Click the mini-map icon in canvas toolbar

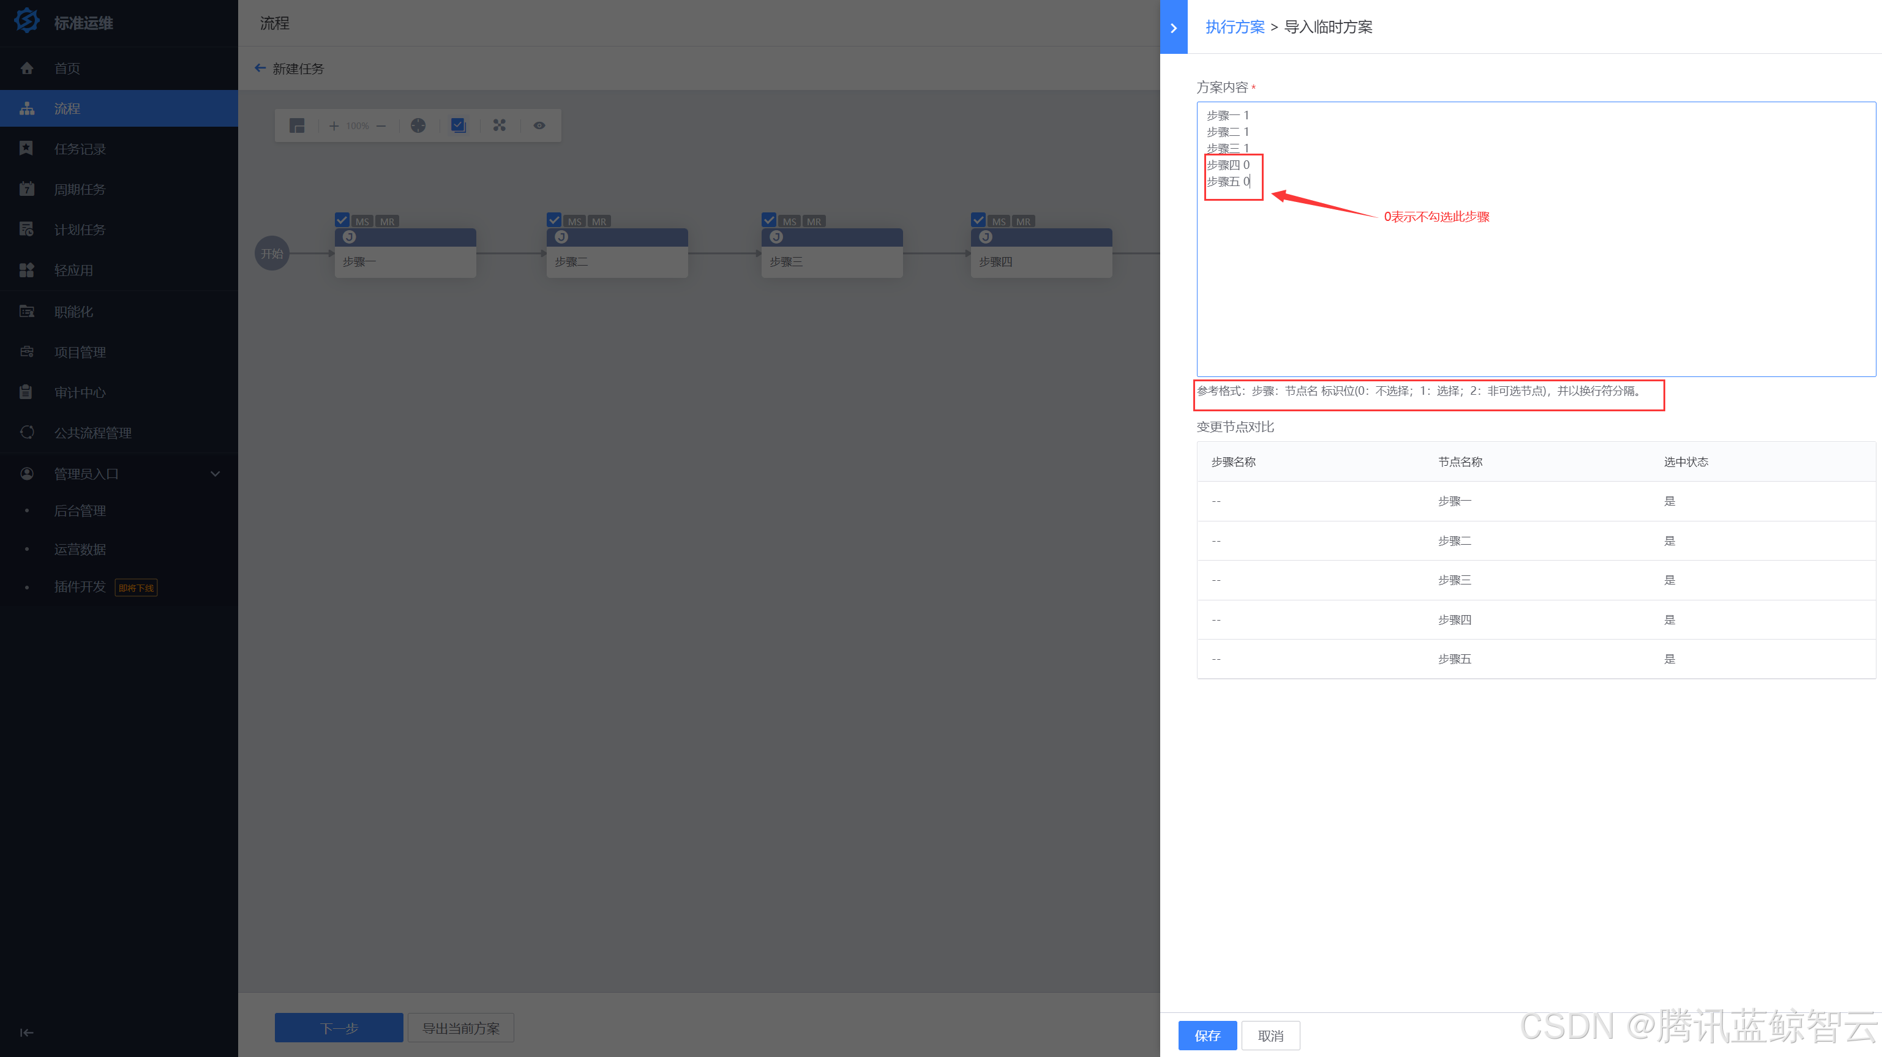(296, 125)
